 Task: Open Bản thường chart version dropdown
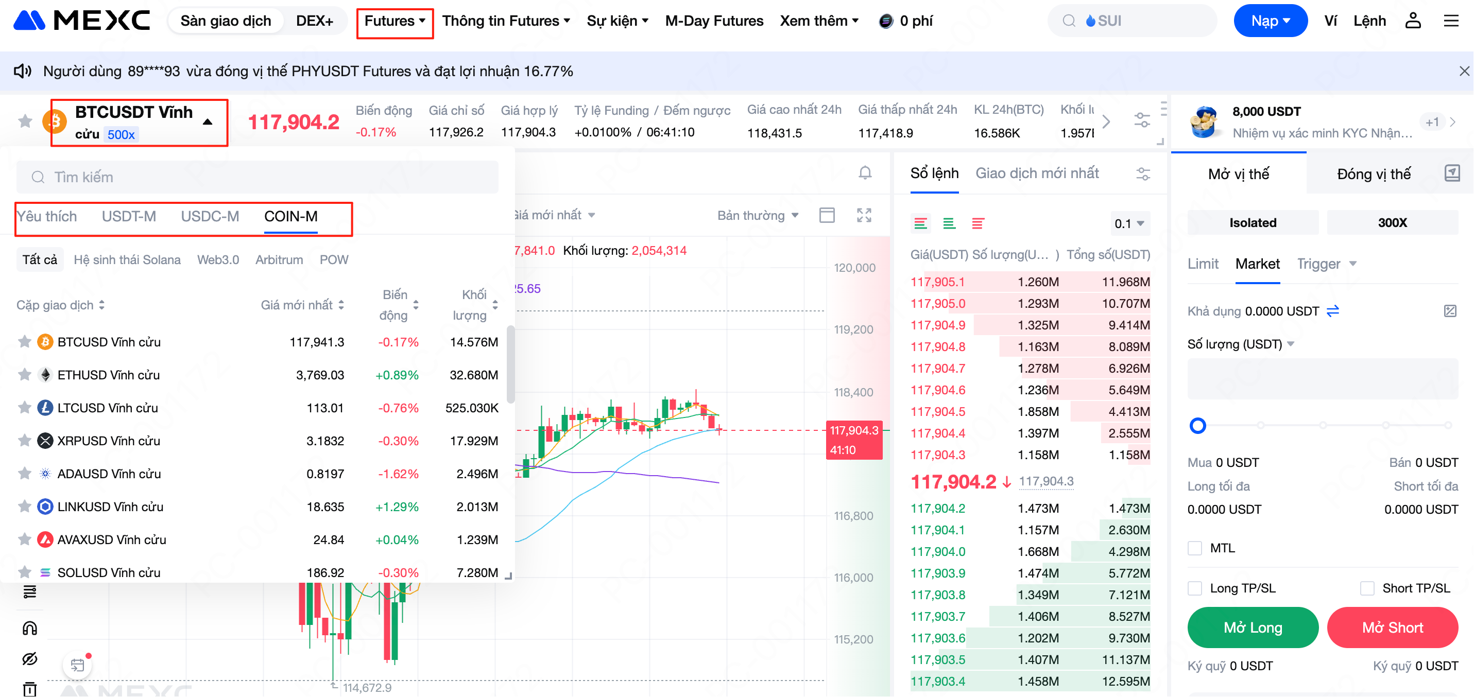[758, 216]
